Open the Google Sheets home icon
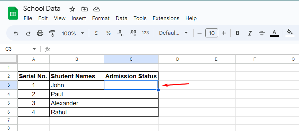Viewport: 299px width, 131px height. point(13,13)
